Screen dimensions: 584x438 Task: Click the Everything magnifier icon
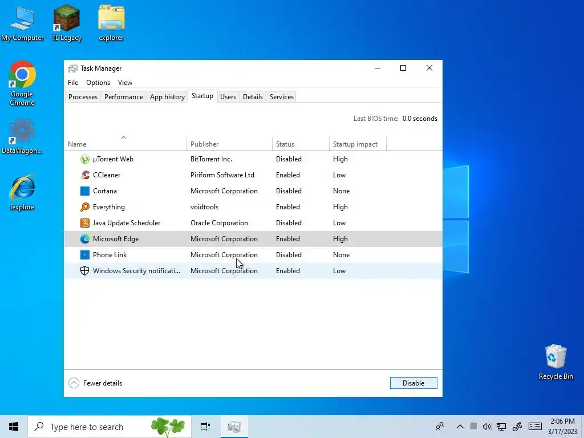(x=85, y=207)
